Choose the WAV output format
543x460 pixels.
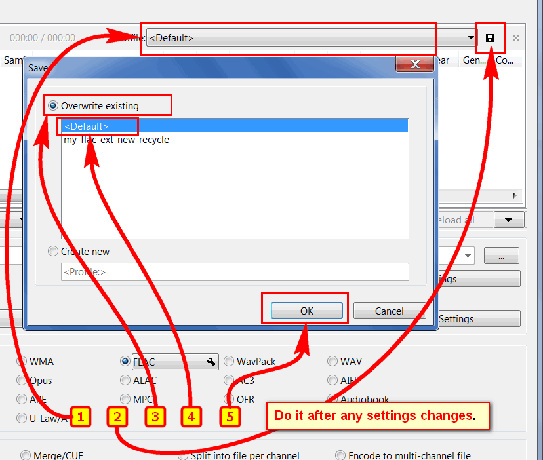tap(332, 361)
